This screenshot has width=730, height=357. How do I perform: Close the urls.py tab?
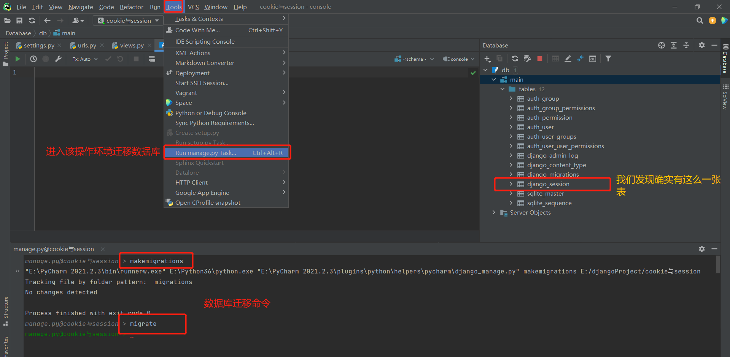(102, 45)
